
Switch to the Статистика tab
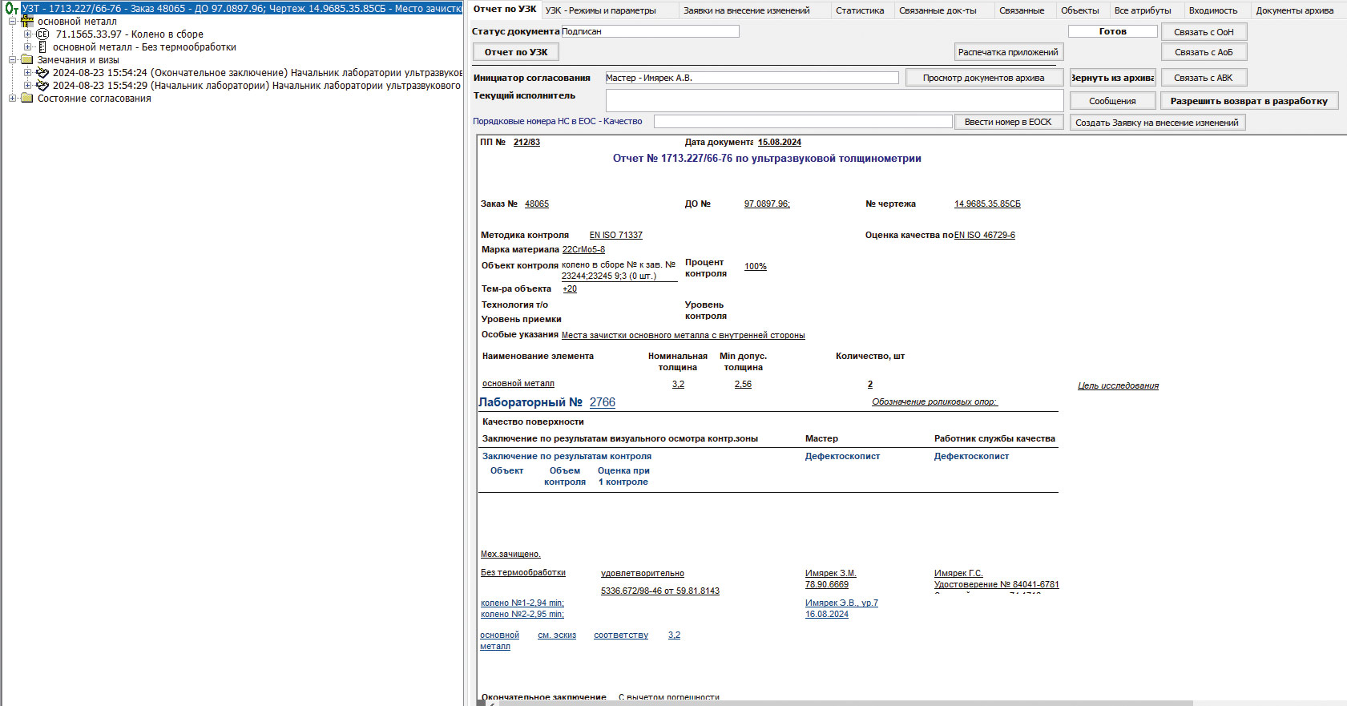pos(859,10)
